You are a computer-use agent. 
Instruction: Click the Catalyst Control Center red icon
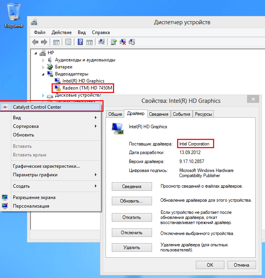pos(5,107)
